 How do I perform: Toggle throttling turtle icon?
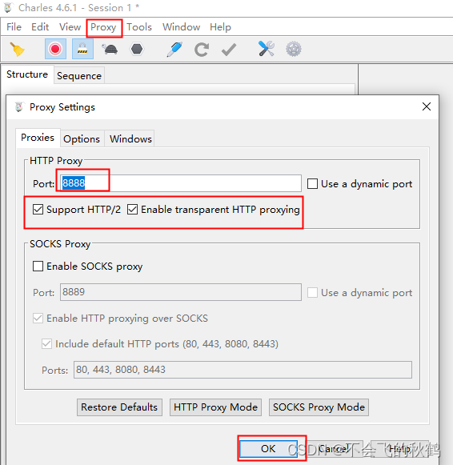[x=110, y=50]
